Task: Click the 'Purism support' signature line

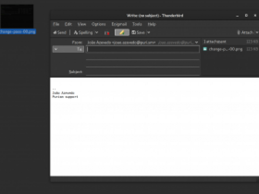Action: click(x=65, y=97)
